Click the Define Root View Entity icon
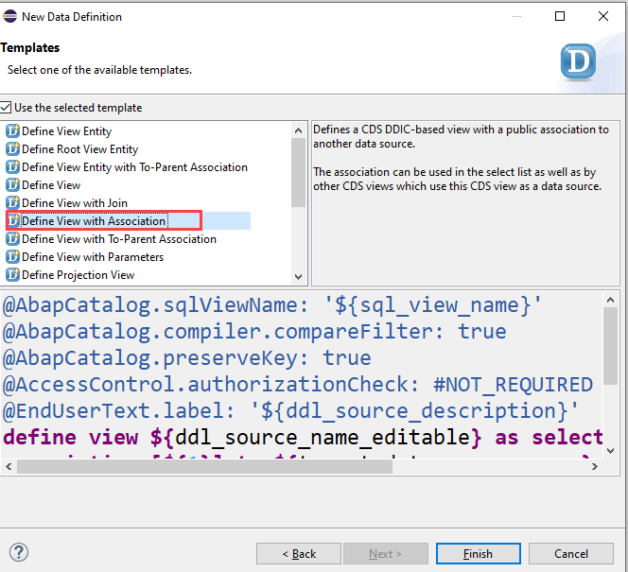Image resolution: width=628 pixels, height=572 pixels. pyautogui.click(x=13, y=149)
